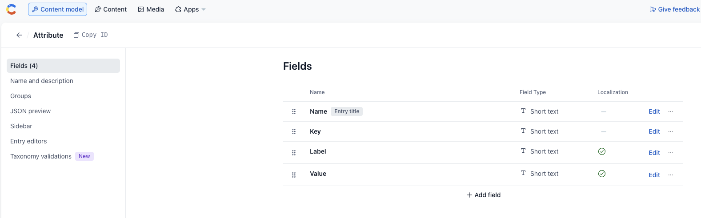Select JSON preview in the sidebar

coord(31,111)
